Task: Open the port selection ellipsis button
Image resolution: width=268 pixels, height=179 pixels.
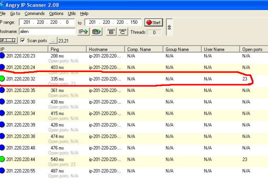Action: (x=52, y=40)
